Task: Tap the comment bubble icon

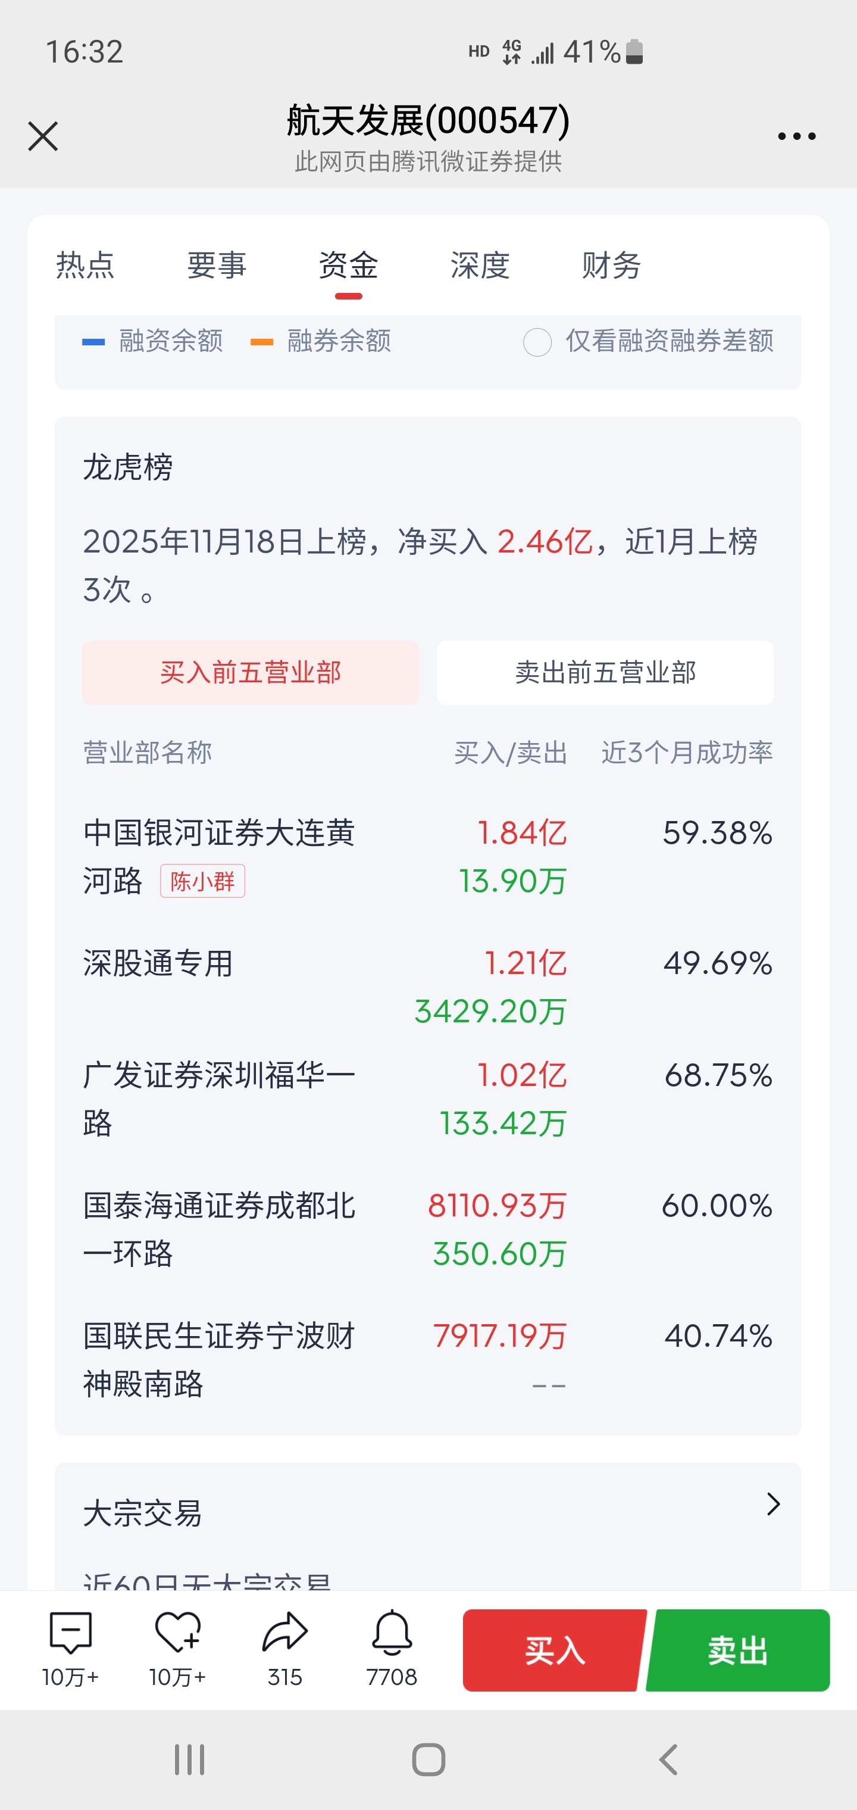Action: point(70,1633)
